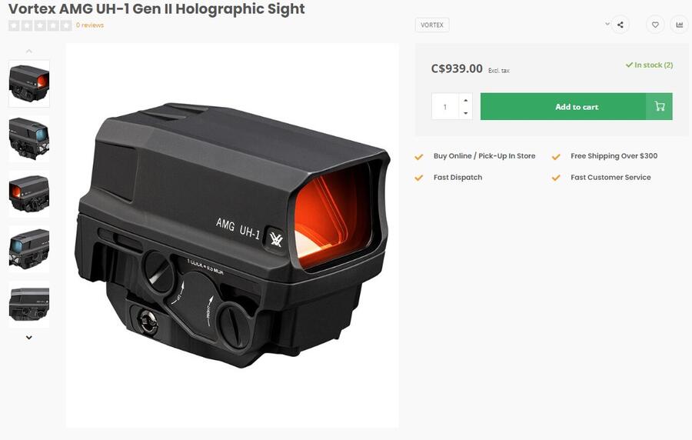Viewport: 692px width, 440px height.
Task: Decrease quantity with the down arrow
Action: click(465, 114)
